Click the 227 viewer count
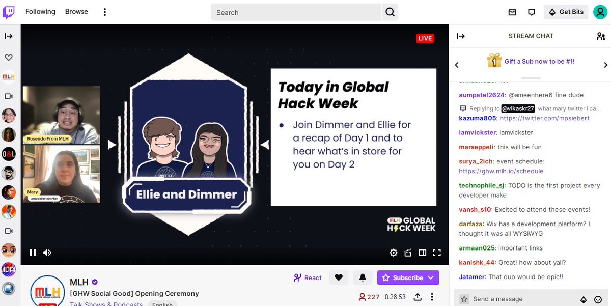Viewport: 611px width, 306px height. (369, 297)
